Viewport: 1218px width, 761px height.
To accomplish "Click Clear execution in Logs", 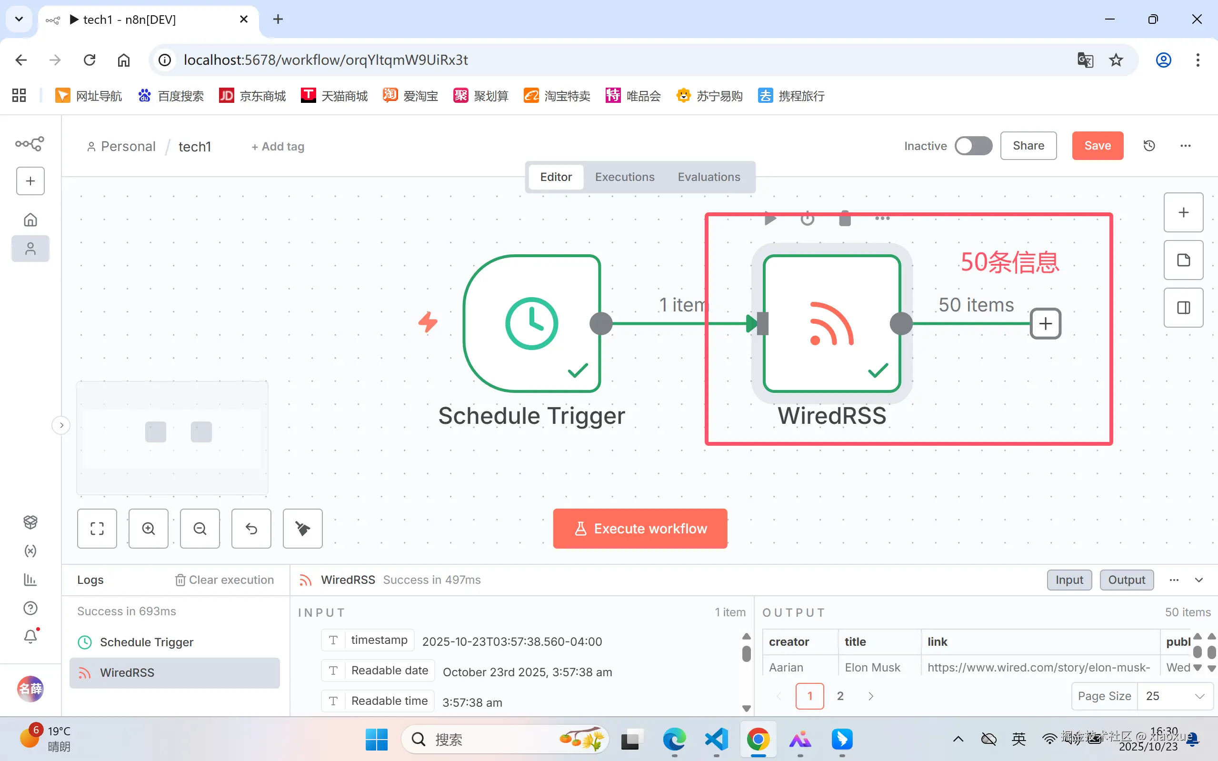I will coord(224,580).
